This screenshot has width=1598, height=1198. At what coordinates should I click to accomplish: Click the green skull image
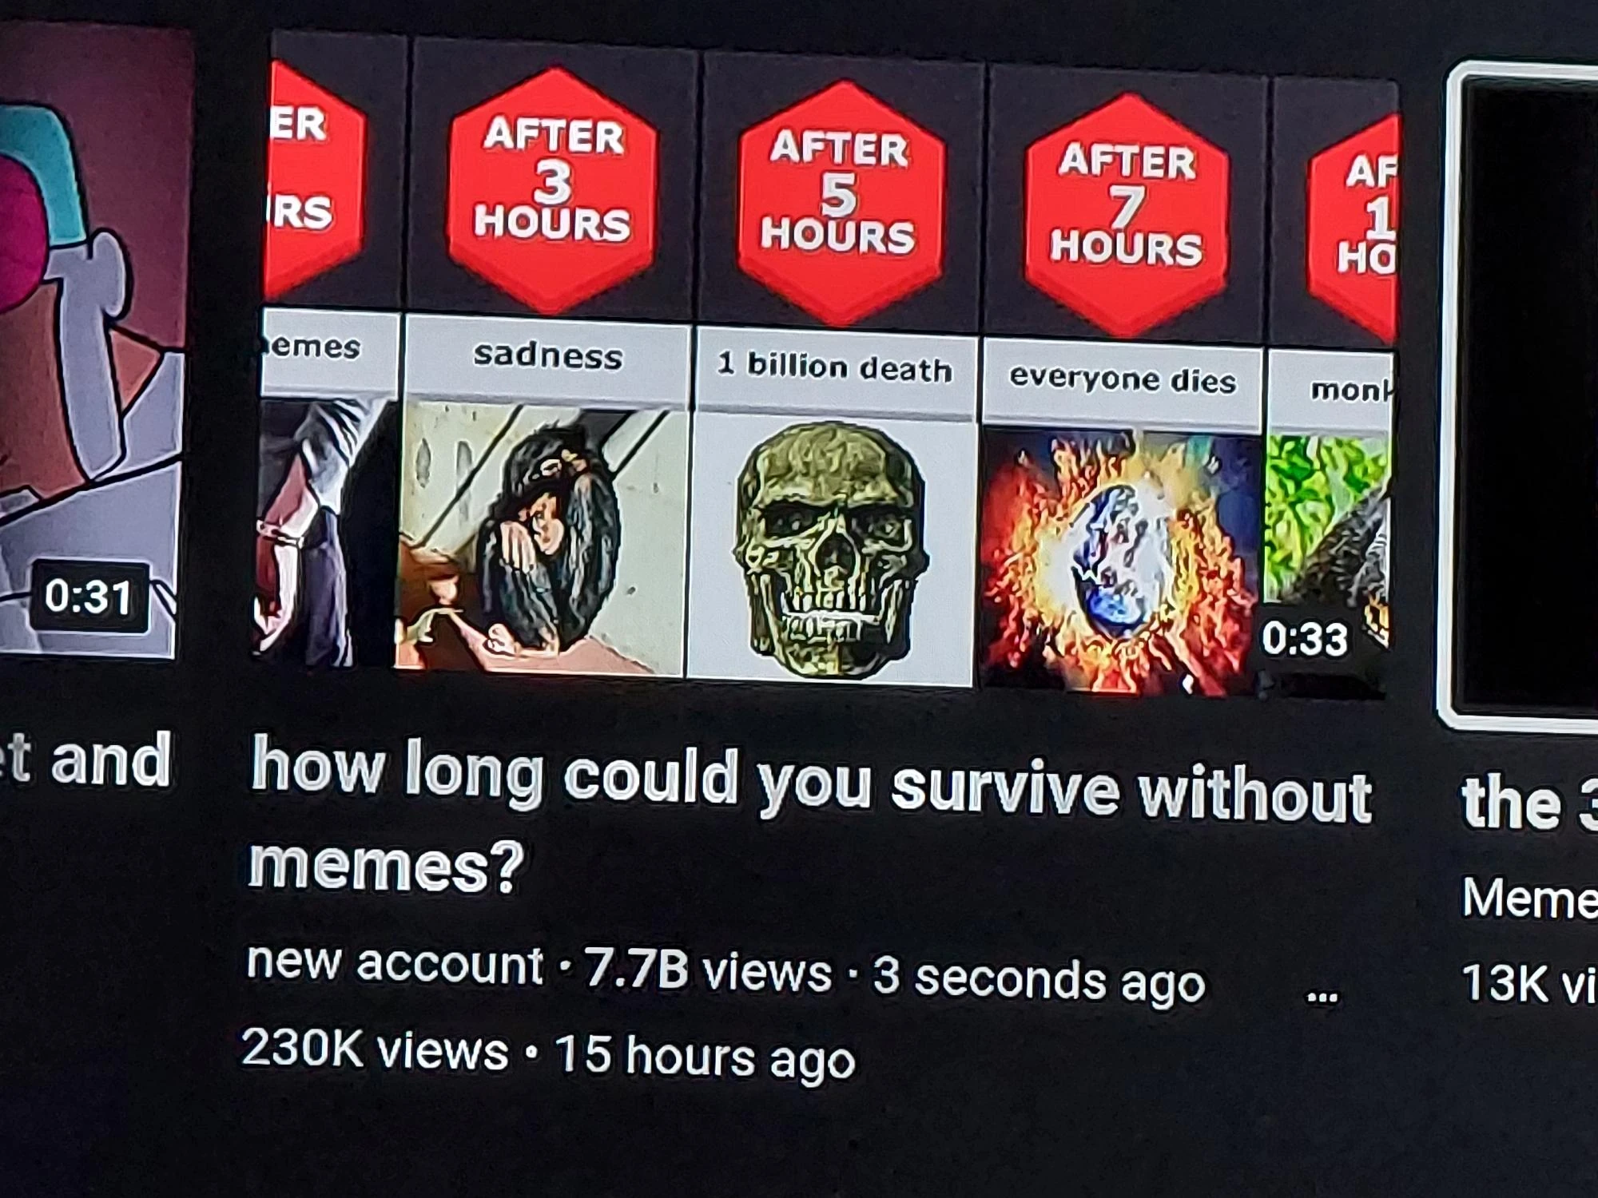coord(831,549)
